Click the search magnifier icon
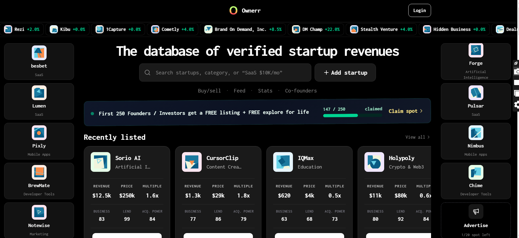 [147, 72]
